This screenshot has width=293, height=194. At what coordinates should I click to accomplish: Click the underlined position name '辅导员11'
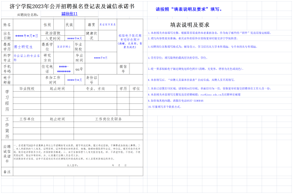tap(69, 14)
